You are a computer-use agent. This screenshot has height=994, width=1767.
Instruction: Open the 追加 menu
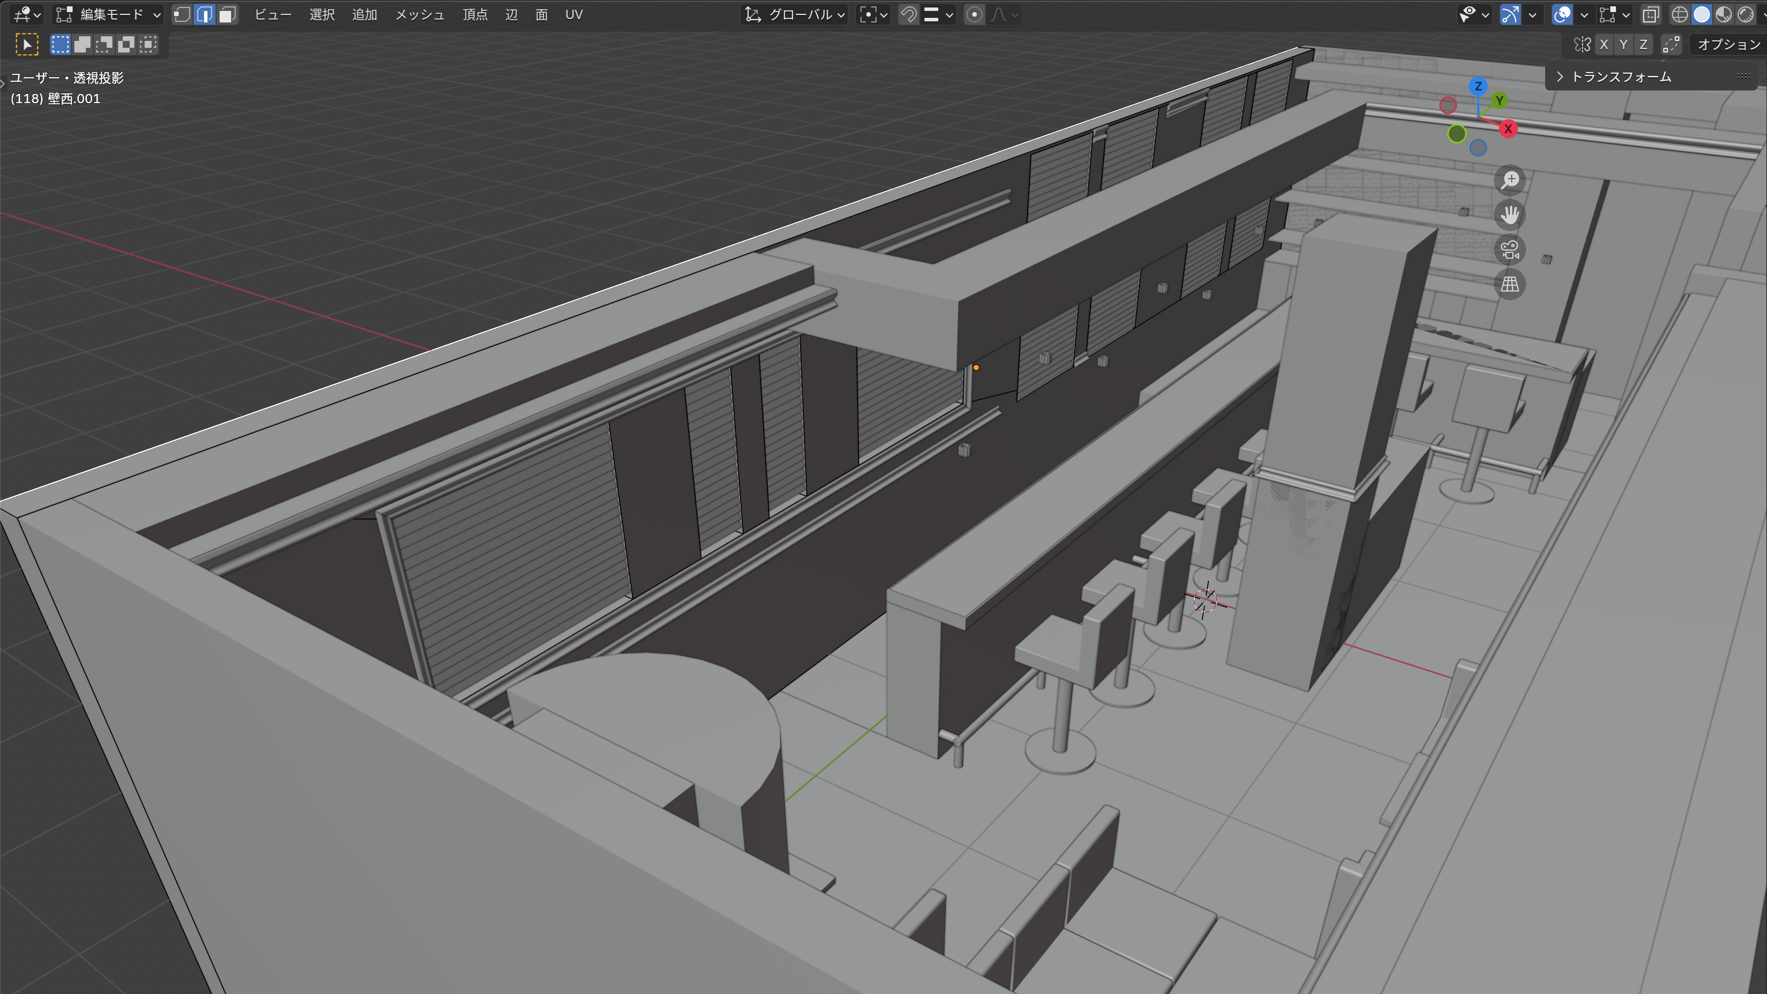pyautogui.click(x=365, y=14)
